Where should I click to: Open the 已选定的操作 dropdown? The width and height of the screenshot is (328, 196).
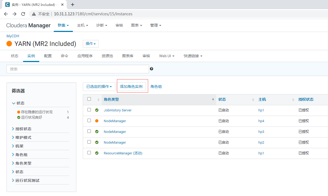99,86
